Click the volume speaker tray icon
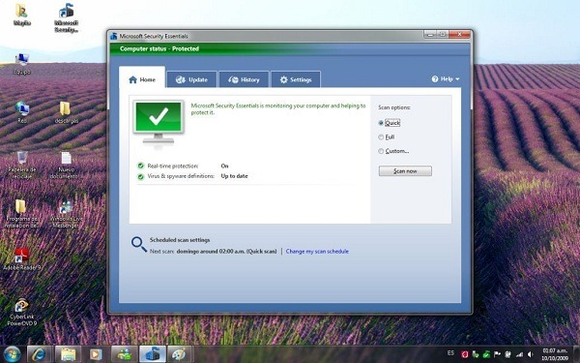Viewport: 580px width, 363px height. coord(531,355)
